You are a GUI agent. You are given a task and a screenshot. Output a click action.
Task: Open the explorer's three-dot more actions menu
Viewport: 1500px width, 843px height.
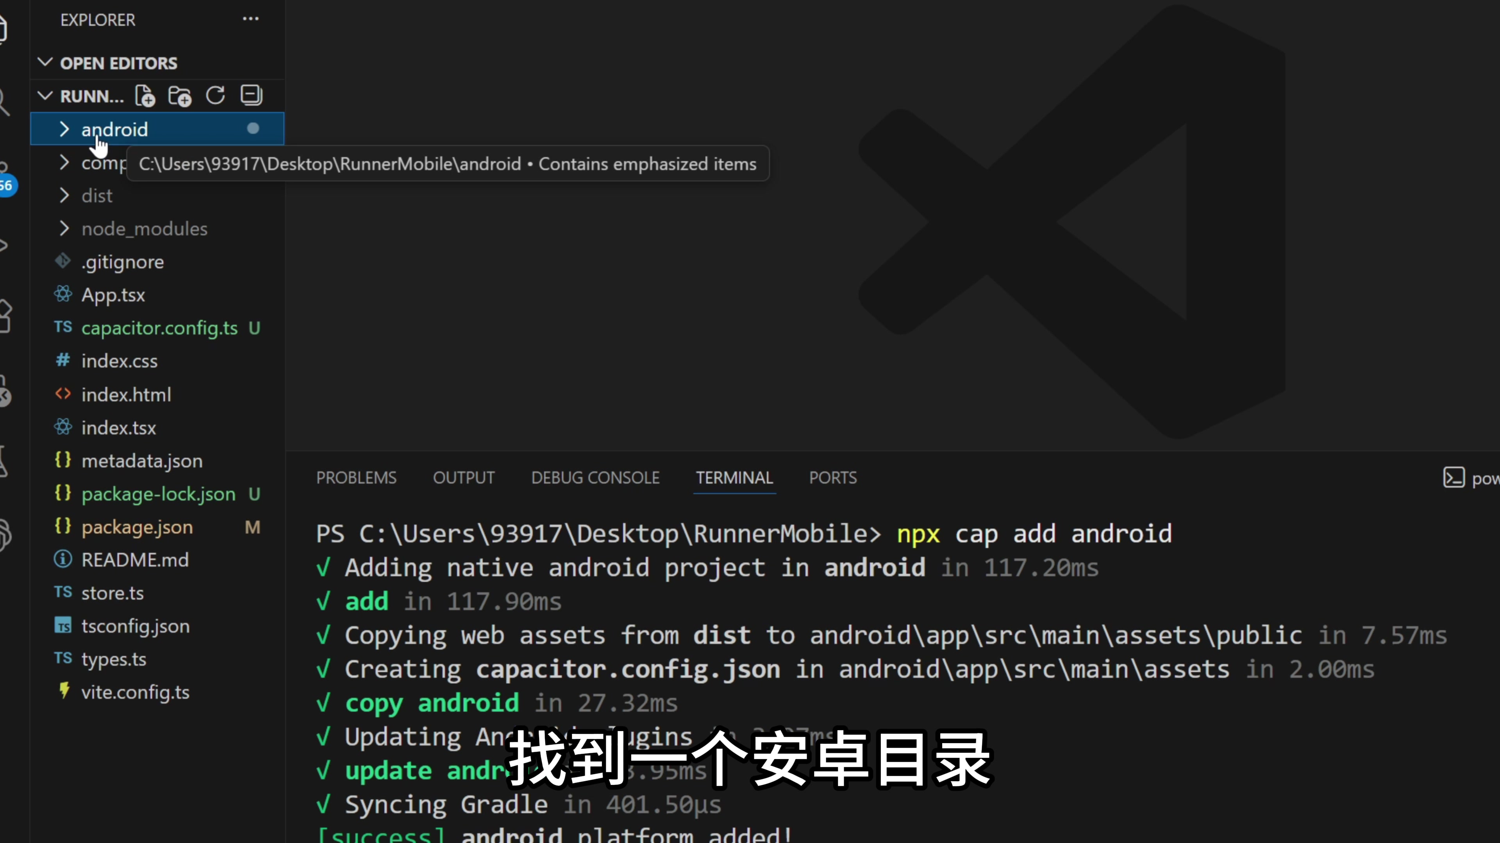click(x=250, y=19)
